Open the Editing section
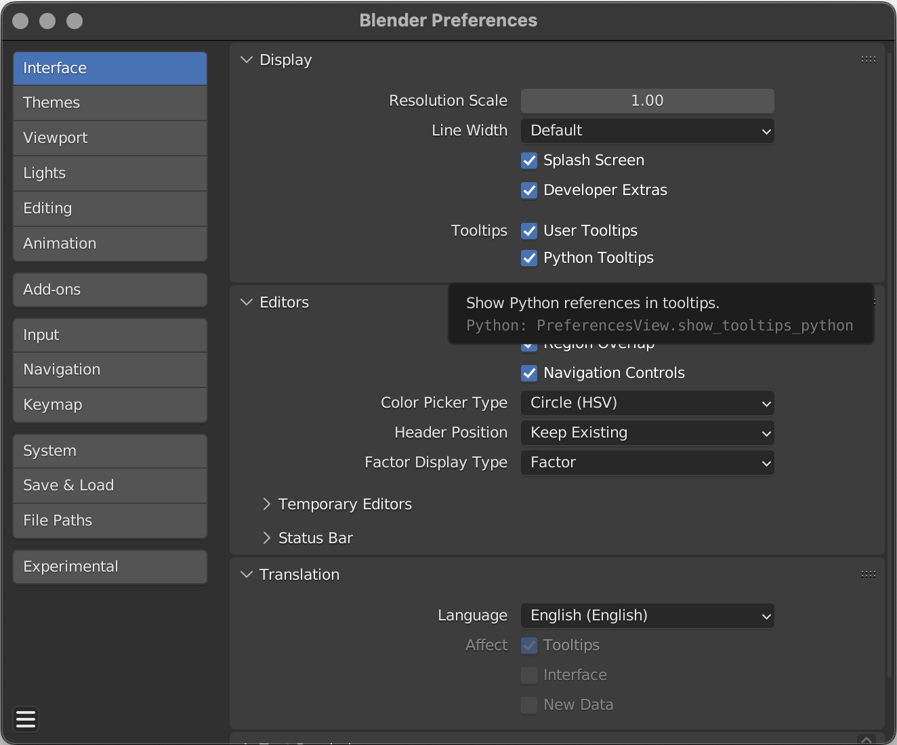Viewport: 897px width, 745px height. [110, 209]
